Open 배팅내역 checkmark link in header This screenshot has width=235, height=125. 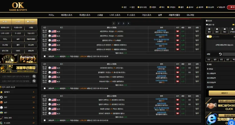(x=221, y=7)
